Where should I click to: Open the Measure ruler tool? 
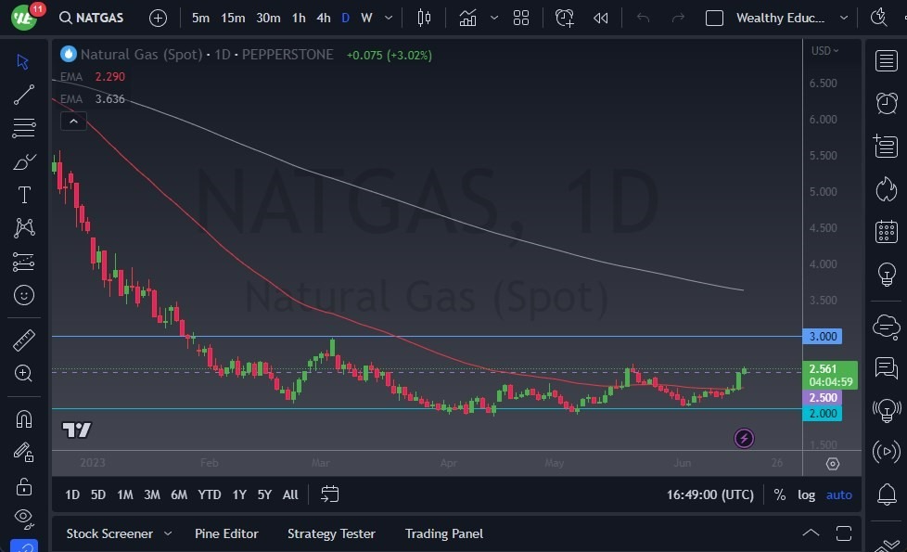(24, 340)
